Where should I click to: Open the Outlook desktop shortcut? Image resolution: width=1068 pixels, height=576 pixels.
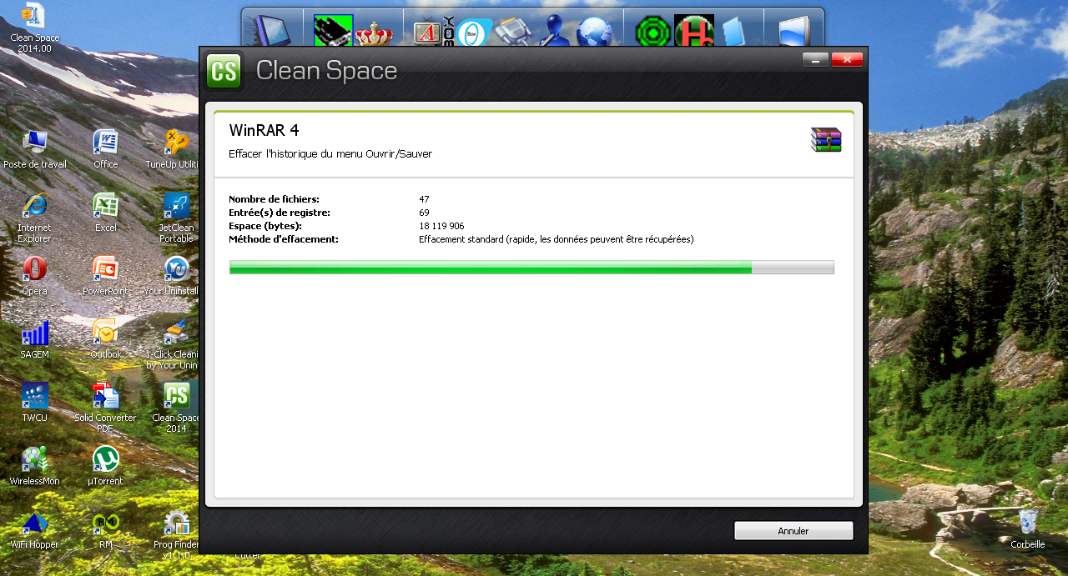106,333
